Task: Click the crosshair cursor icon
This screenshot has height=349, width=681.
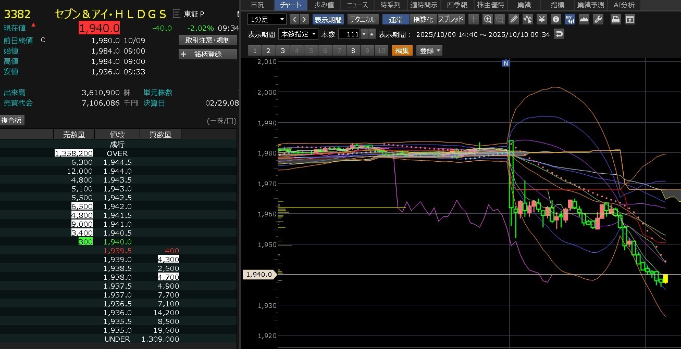Action: pyautogui.click(x=474, y=20)
